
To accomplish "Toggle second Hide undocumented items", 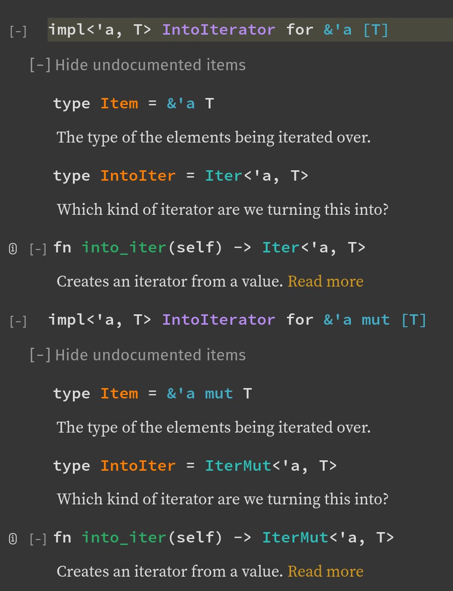I will 138,355.
